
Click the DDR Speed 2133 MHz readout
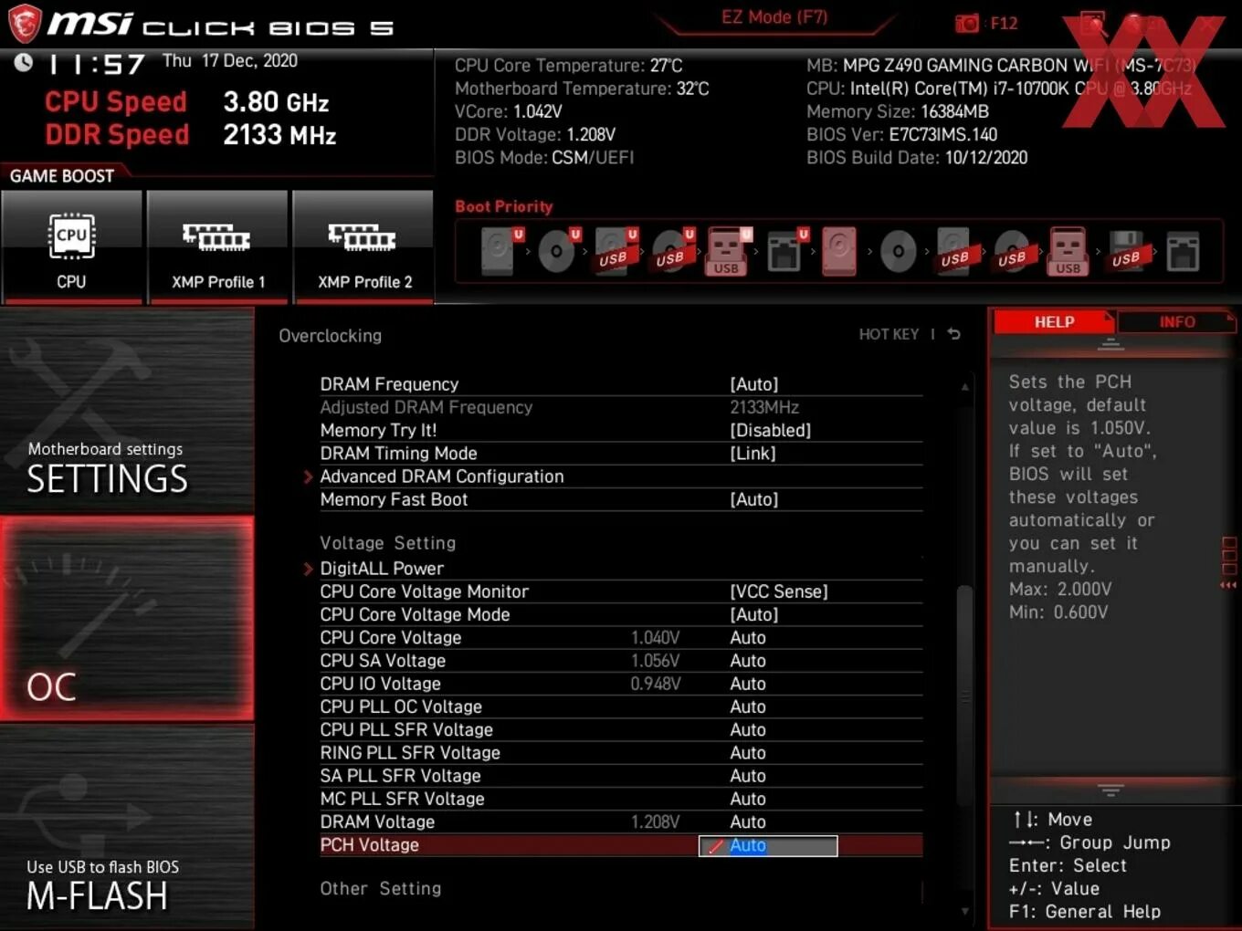click(x=191, y=134)
